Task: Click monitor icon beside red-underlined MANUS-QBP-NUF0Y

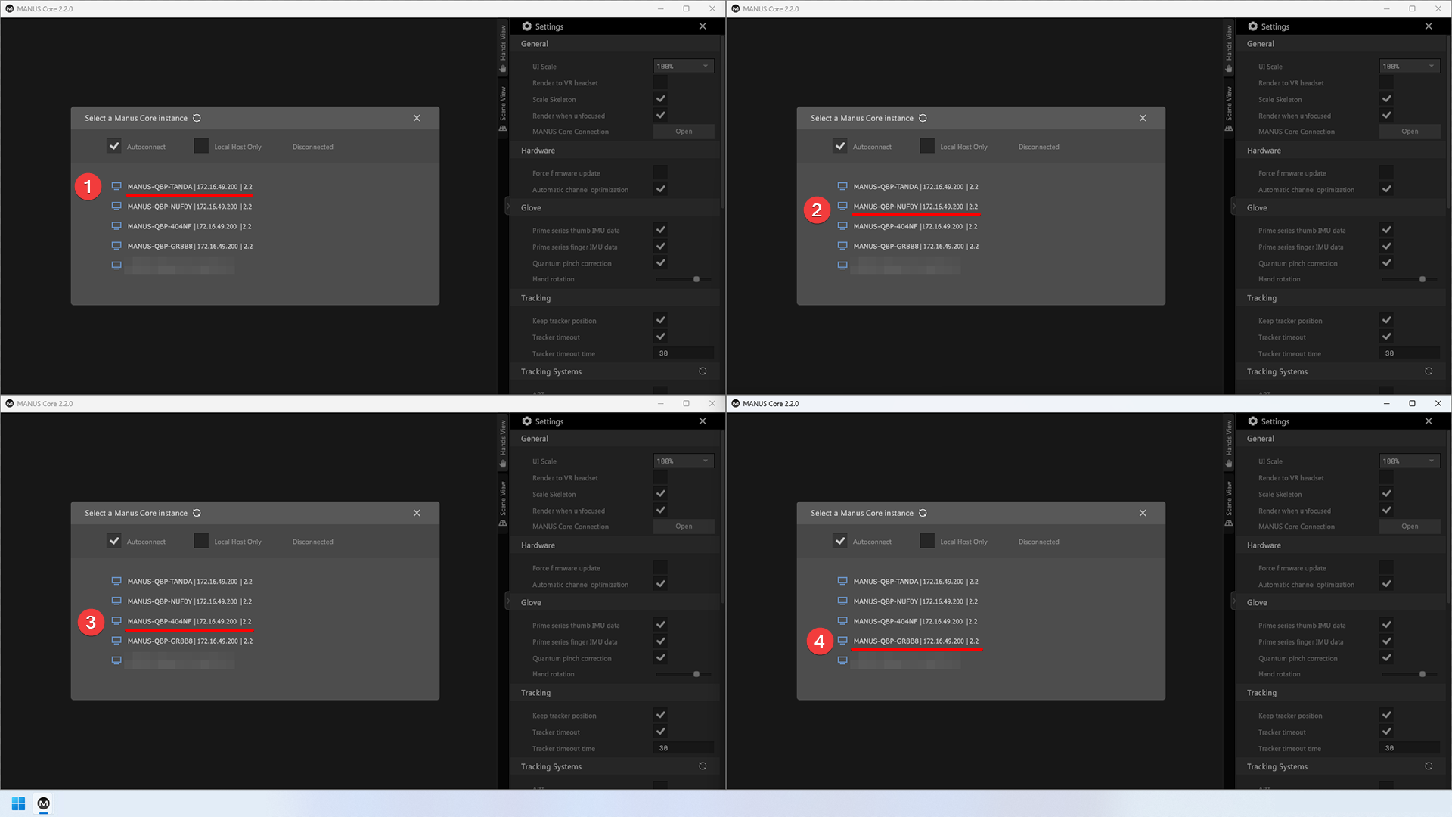Action: pyautogui.click(x=842, y=206)
